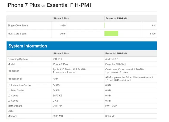Click the iPhone 7 Plus vs Essential heading
This screenshot has height=122, width=169.
pyautogui.click(x=49, y=5)
